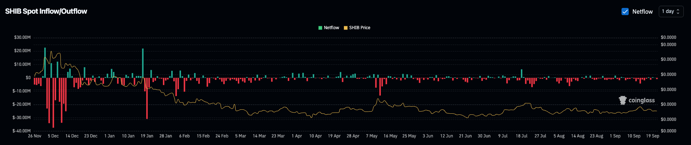Screen dimensions: 691x145
Task: Select the 3 Jun date label
Action: [x=428, y=136]
